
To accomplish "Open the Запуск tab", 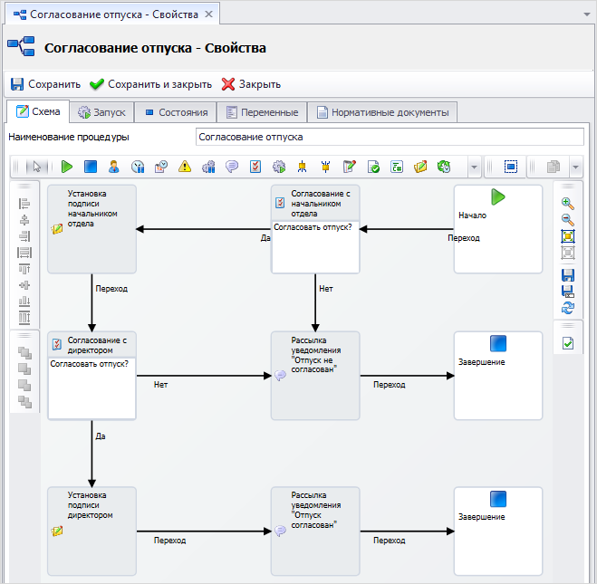I will (101, 112).
